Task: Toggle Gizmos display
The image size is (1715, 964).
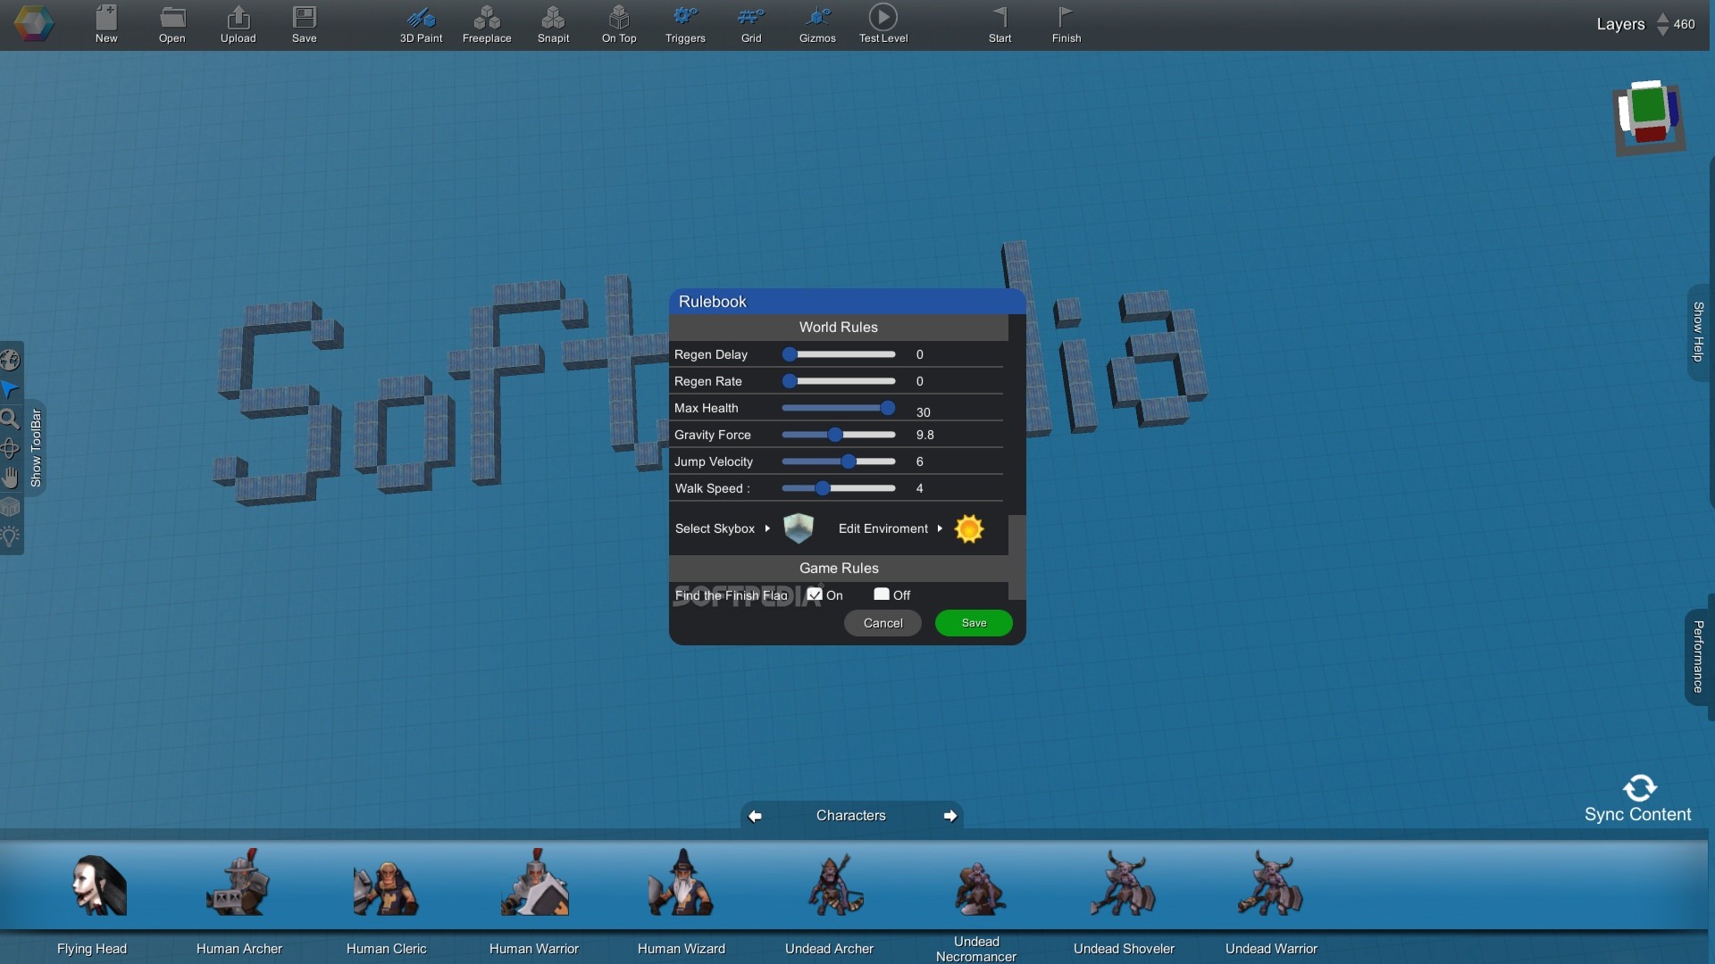Action: click(x=817, y=24)
